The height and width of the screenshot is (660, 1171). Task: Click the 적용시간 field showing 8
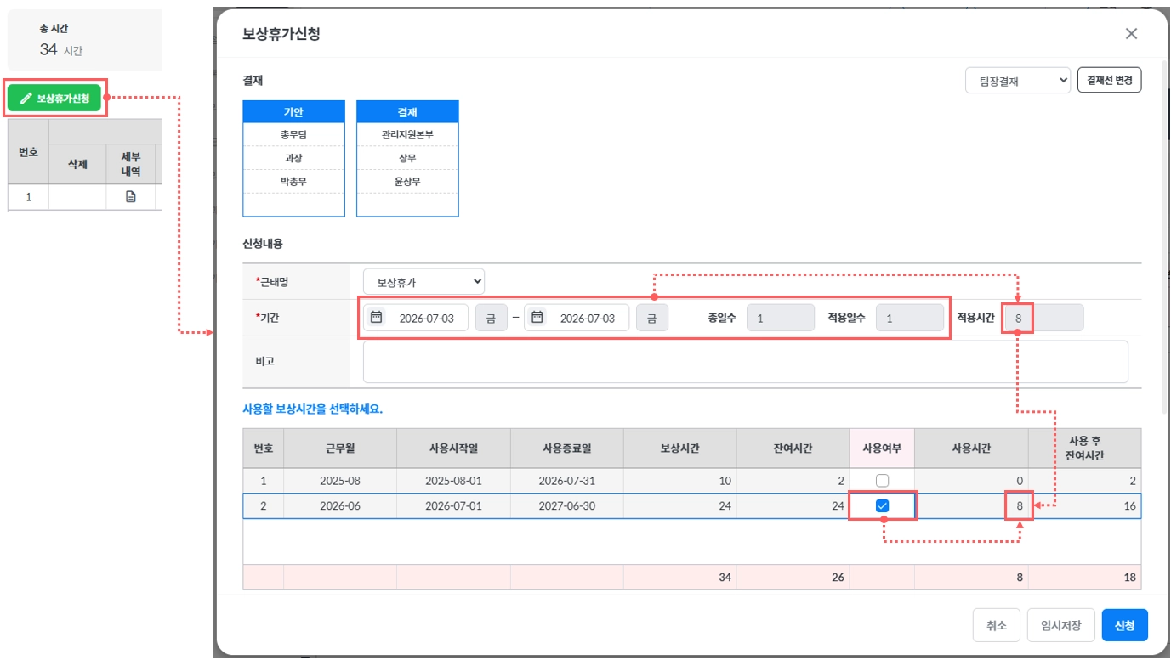point(1043,318)
